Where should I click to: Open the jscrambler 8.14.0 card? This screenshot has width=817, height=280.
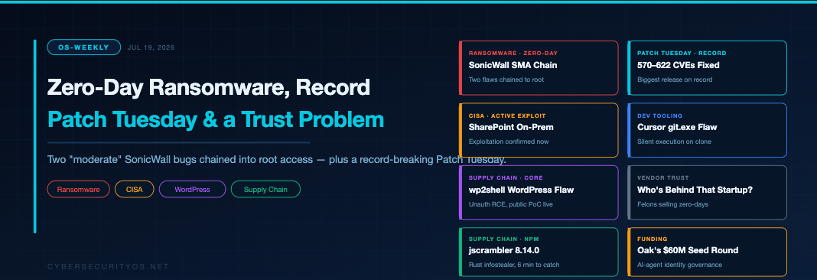[539, 252]
